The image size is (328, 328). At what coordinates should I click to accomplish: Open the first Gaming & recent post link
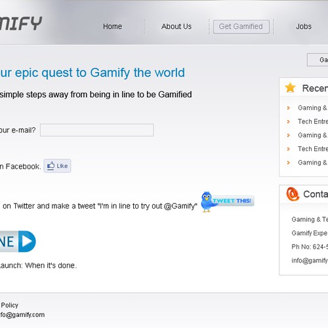pos(313,108)
